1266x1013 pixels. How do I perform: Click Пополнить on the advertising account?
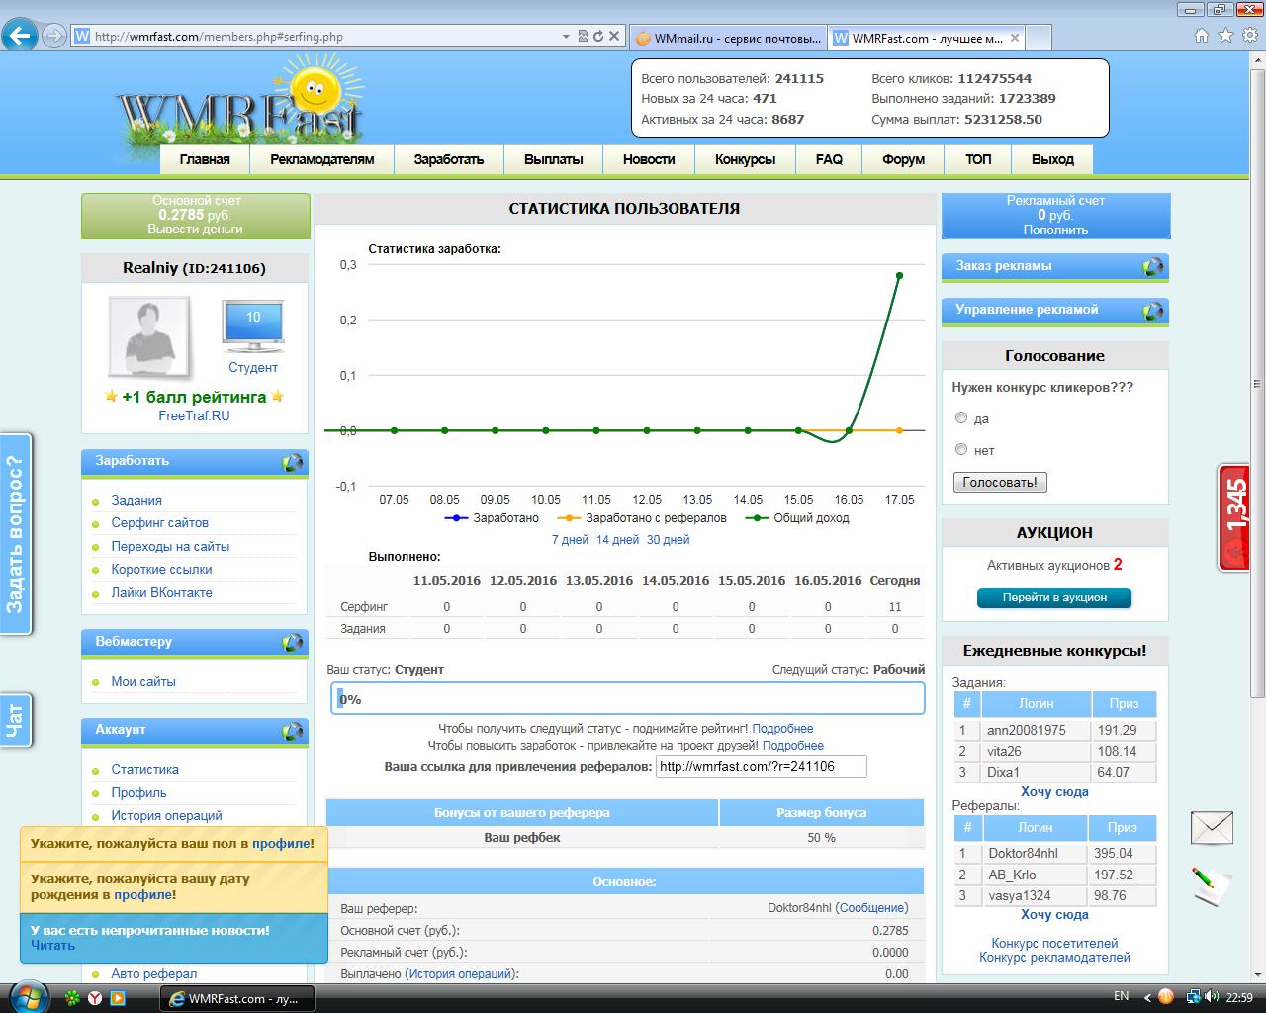pyautogui.click(x=1055, y=230)
